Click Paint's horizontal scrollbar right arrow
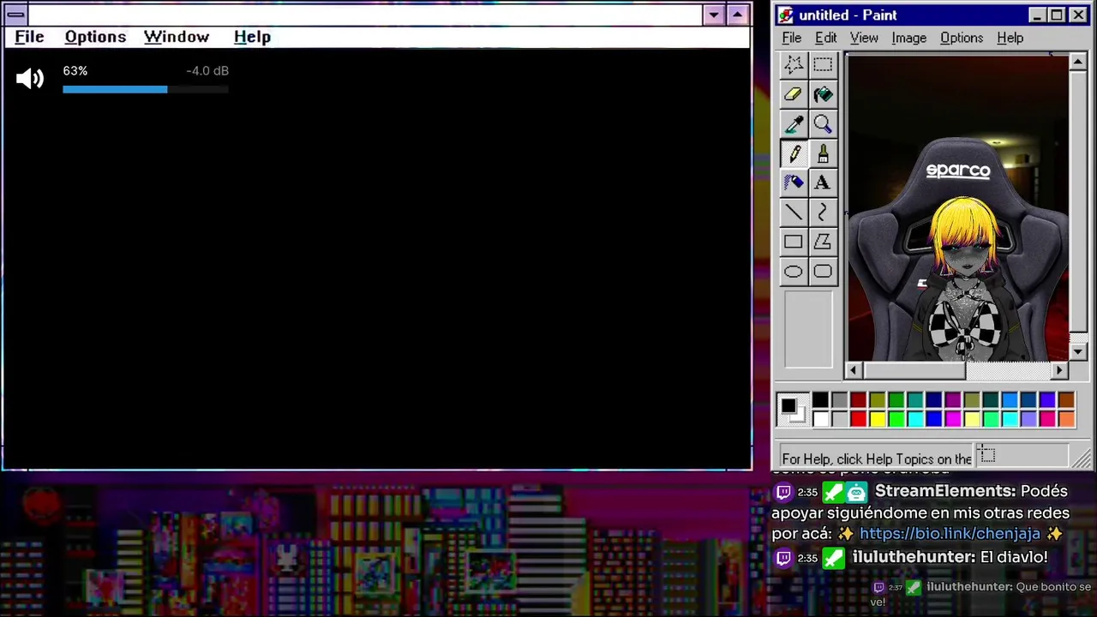The width and height of the screenshot is (1097, 617). click(x=1059, y=370)
